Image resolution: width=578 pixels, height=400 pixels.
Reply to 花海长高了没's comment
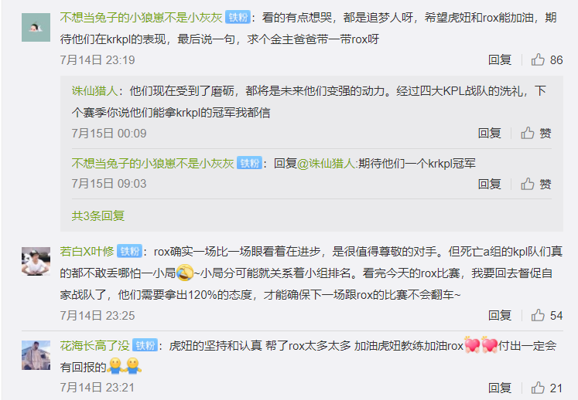pyautogui.click(x=500, y=388)
